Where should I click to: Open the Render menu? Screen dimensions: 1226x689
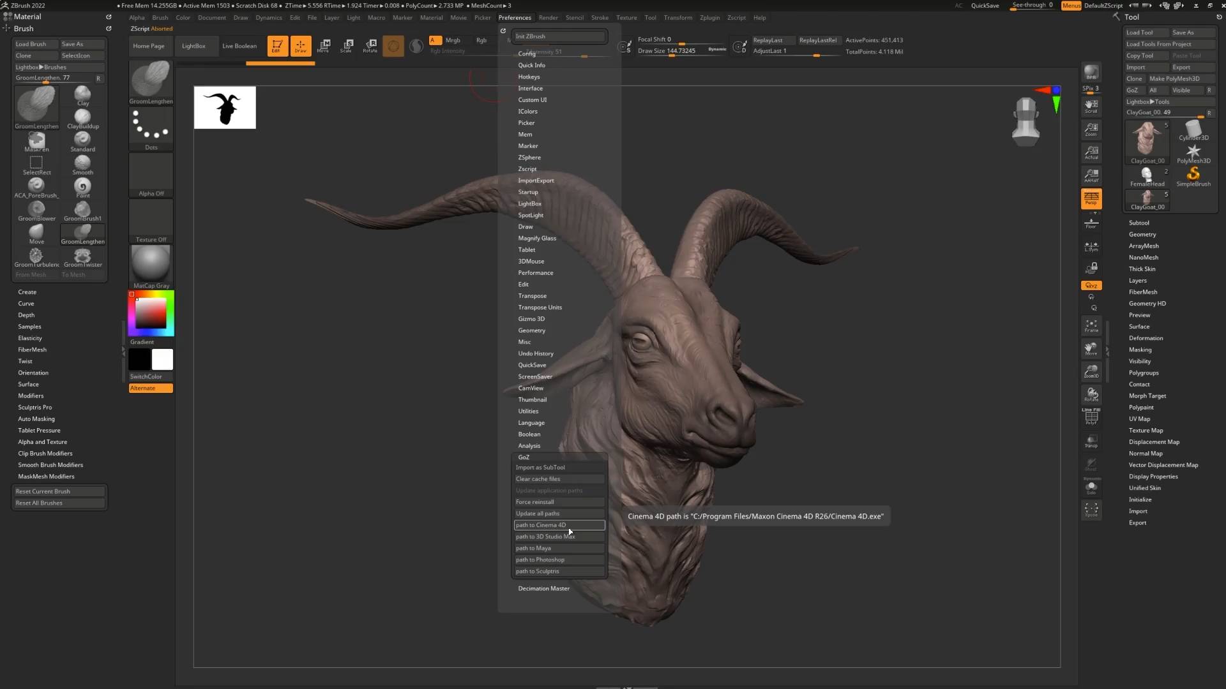pyautogui.click(x=548, y=17)
